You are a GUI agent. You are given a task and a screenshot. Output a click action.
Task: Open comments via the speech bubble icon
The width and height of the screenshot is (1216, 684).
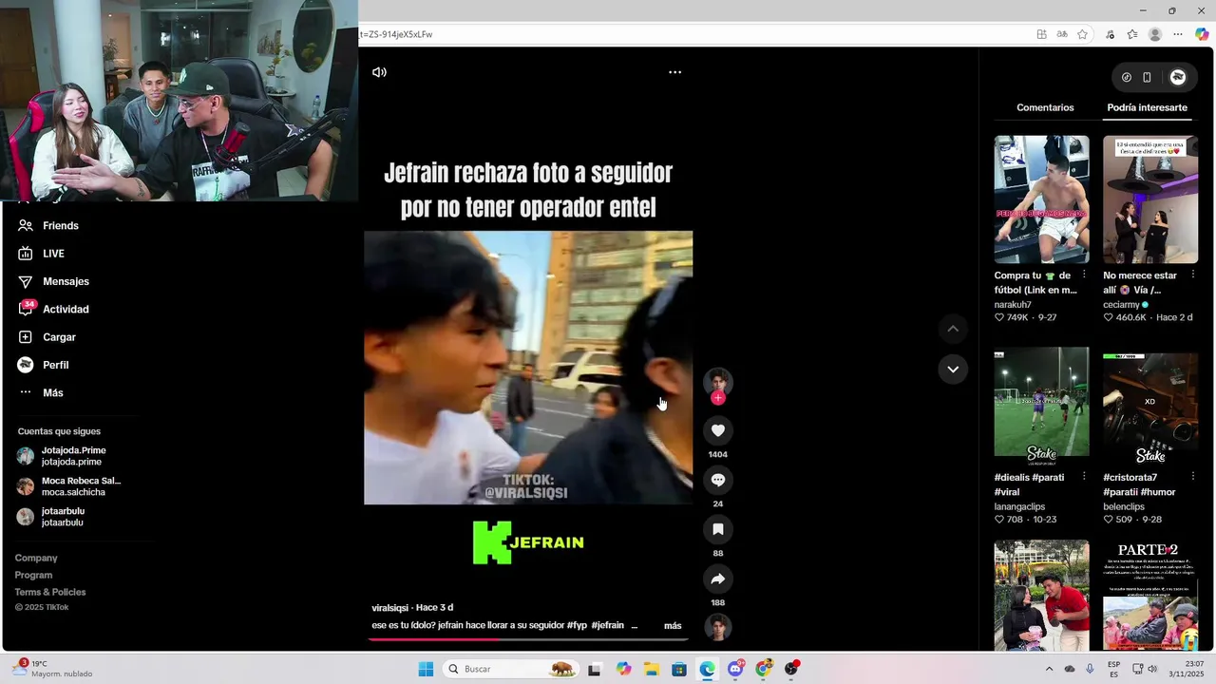tap(718, 480)
